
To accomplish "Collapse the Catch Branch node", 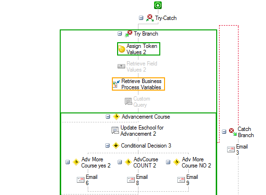I will [224, 131].
